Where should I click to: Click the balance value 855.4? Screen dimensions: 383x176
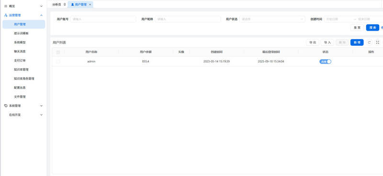146,62
